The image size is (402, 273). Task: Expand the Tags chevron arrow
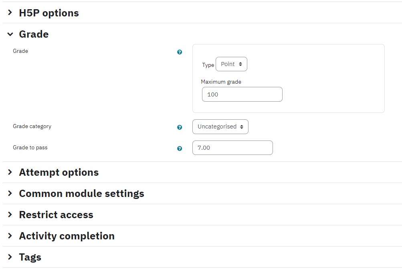coord(10,257)
